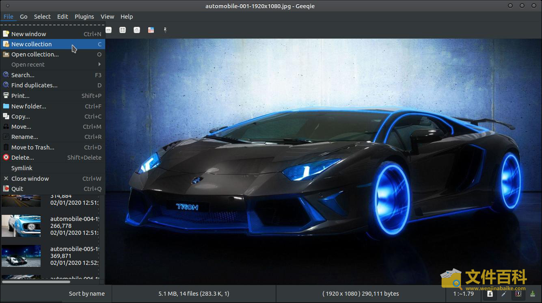Screen dimensions: 542x303
Task: Toggle the Exif rotate status bar icon
Action: [490, 294]
